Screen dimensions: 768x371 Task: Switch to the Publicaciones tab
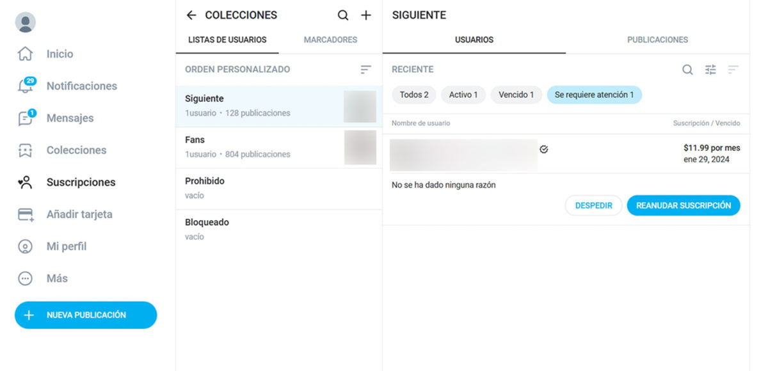pos(657,39)
